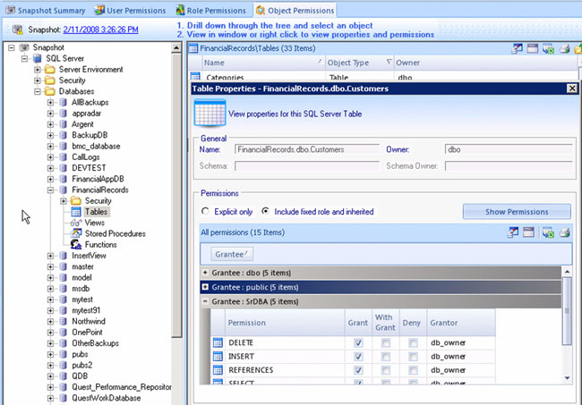Viewport: 582px width, 405px height.
Task: Click the group-by box icon in tables list toolbar
Action: point(517,48)
